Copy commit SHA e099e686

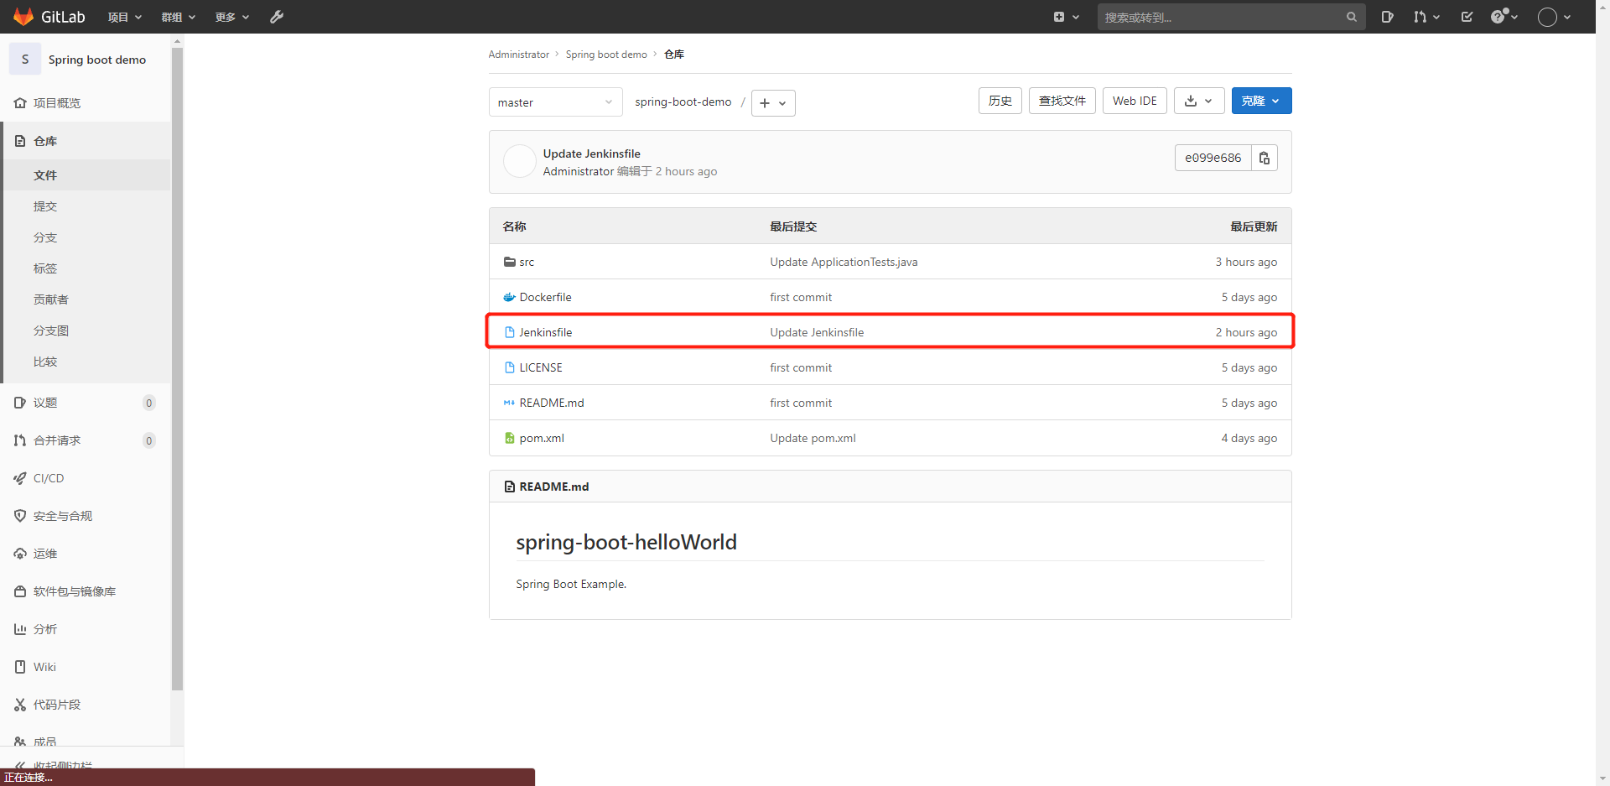click(1265, 158)
